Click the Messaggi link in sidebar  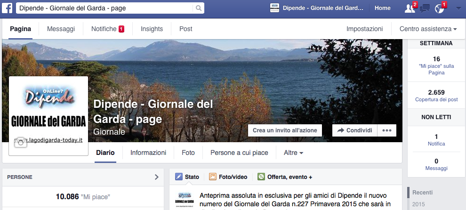[436, 169]
